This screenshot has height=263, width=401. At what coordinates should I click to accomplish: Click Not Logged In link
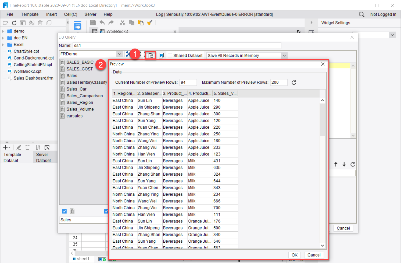pos(383,14)
